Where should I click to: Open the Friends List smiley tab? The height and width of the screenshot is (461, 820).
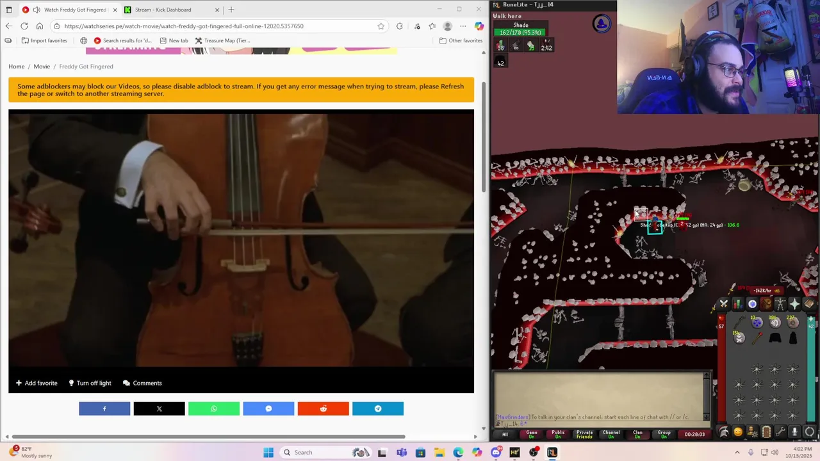(738, 432)
